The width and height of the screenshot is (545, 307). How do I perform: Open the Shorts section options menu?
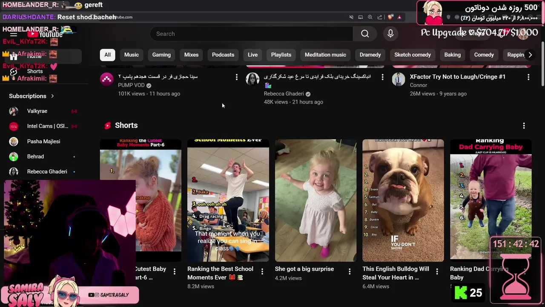click(x=524, y=125)
